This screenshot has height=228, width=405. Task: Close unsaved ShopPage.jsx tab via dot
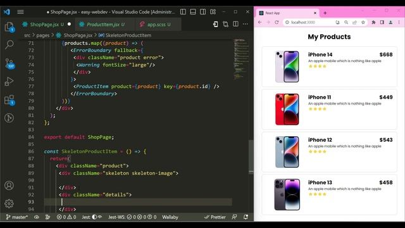pyautogui.click(x=69, y=24)
